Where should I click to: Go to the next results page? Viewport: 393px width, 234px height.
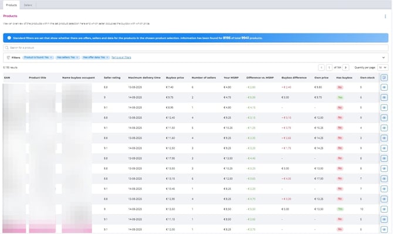(x=345, y=67)
